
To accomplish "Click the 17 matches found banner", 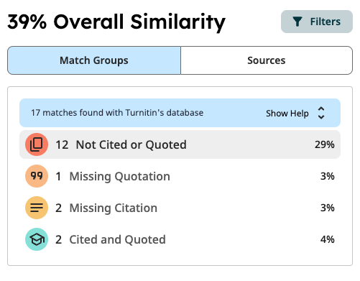I will 180,113.
